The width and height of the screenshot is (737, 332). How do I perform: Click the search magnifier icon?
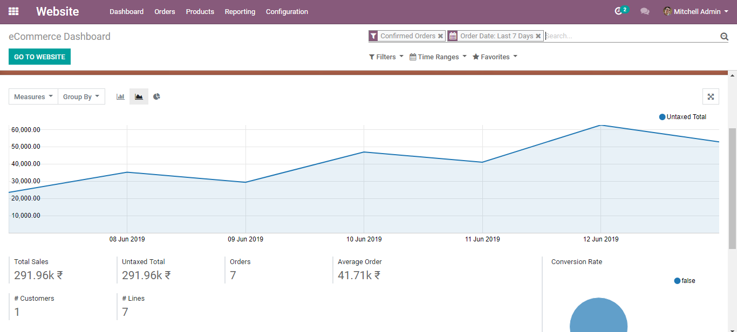point(724,36)
